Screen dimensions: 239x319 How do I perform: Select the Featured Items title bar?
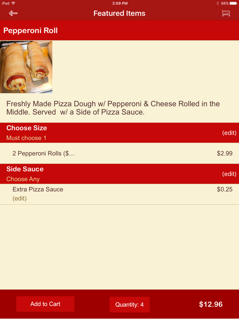[x=119, y=13]
